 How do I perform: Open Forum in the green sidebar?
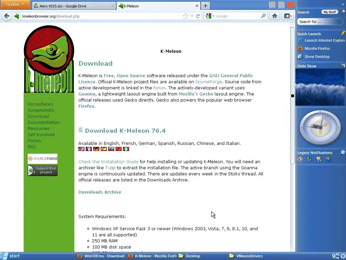pyautogui.click(x=34, y=140)
